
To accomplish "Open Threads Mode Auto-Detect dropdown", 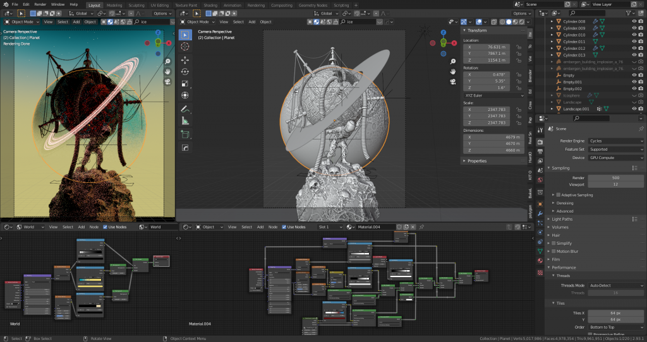I will coord(615,286).
